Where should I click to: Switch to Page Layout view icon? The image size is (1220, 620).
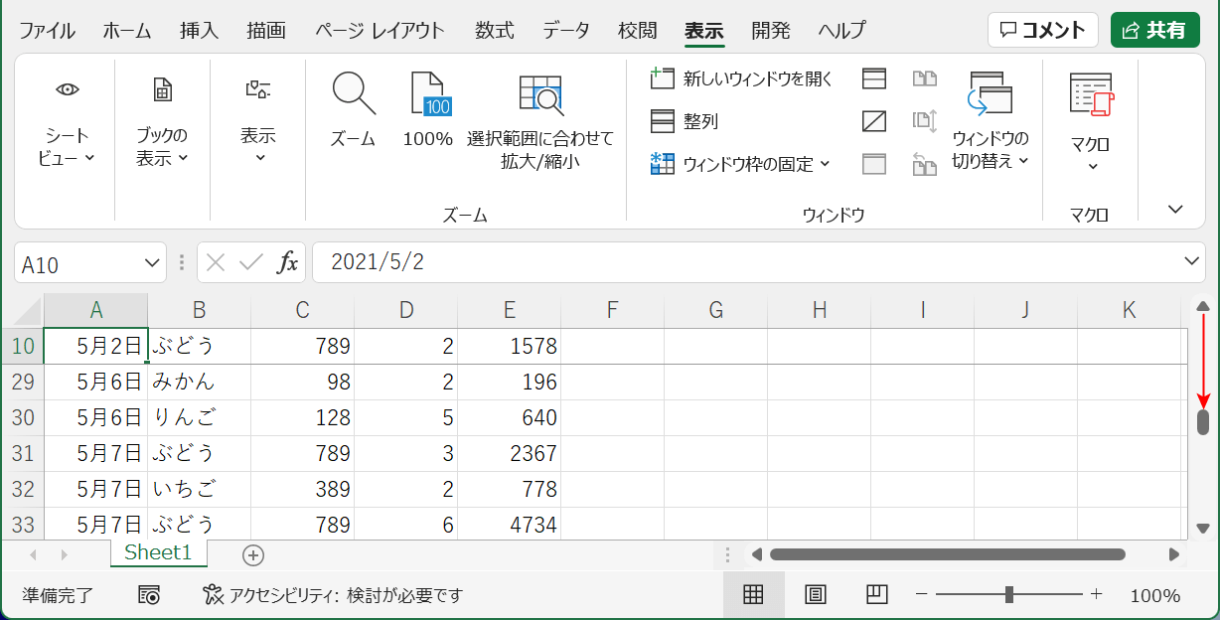[x=815, y=595]
